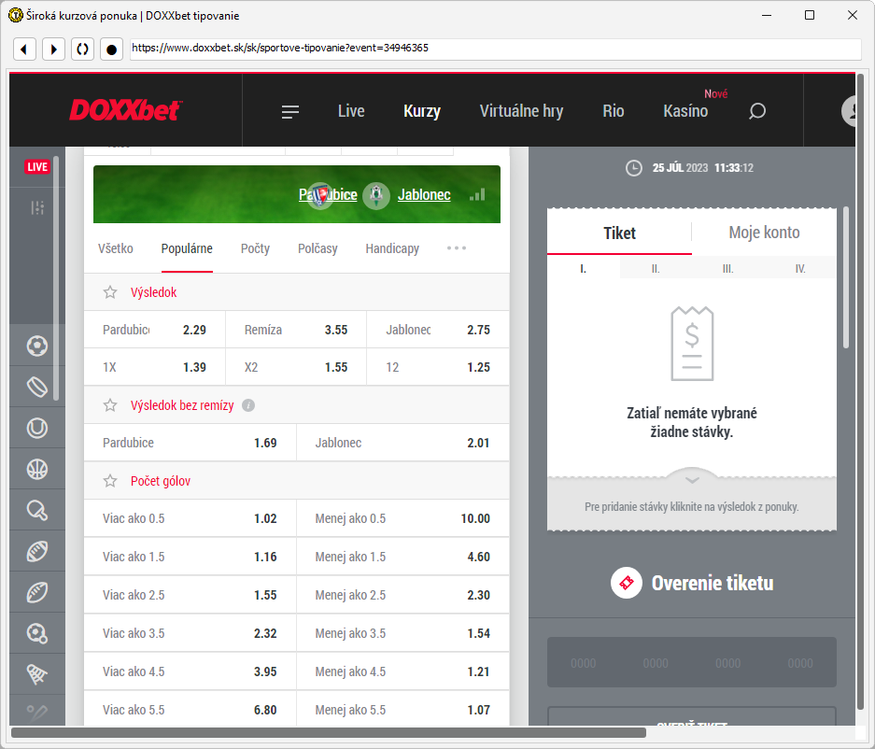Image resolution: width=875 pixels, height=749 pixels.
Task: Focus the last ticket code field 0000
Action: tap(800, 663)
